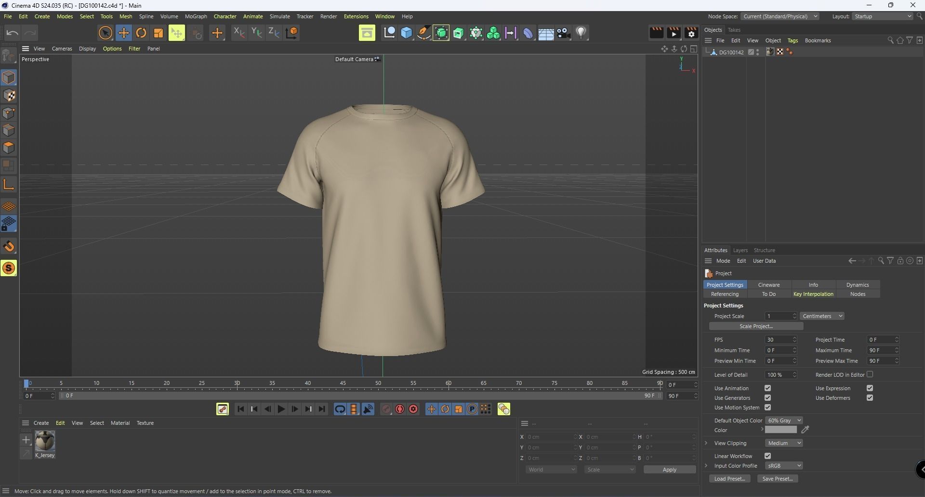Click the Undo arrow icon
The width and height of the screenshot is (925, 497).
click(x=13, y=33)
